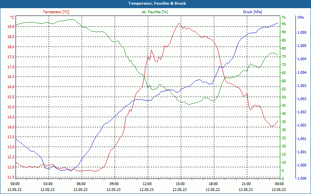Viewport: 311px width, 194px height.
Task: Click the "16,5" temperature axis value
Action: pos(11,77)
